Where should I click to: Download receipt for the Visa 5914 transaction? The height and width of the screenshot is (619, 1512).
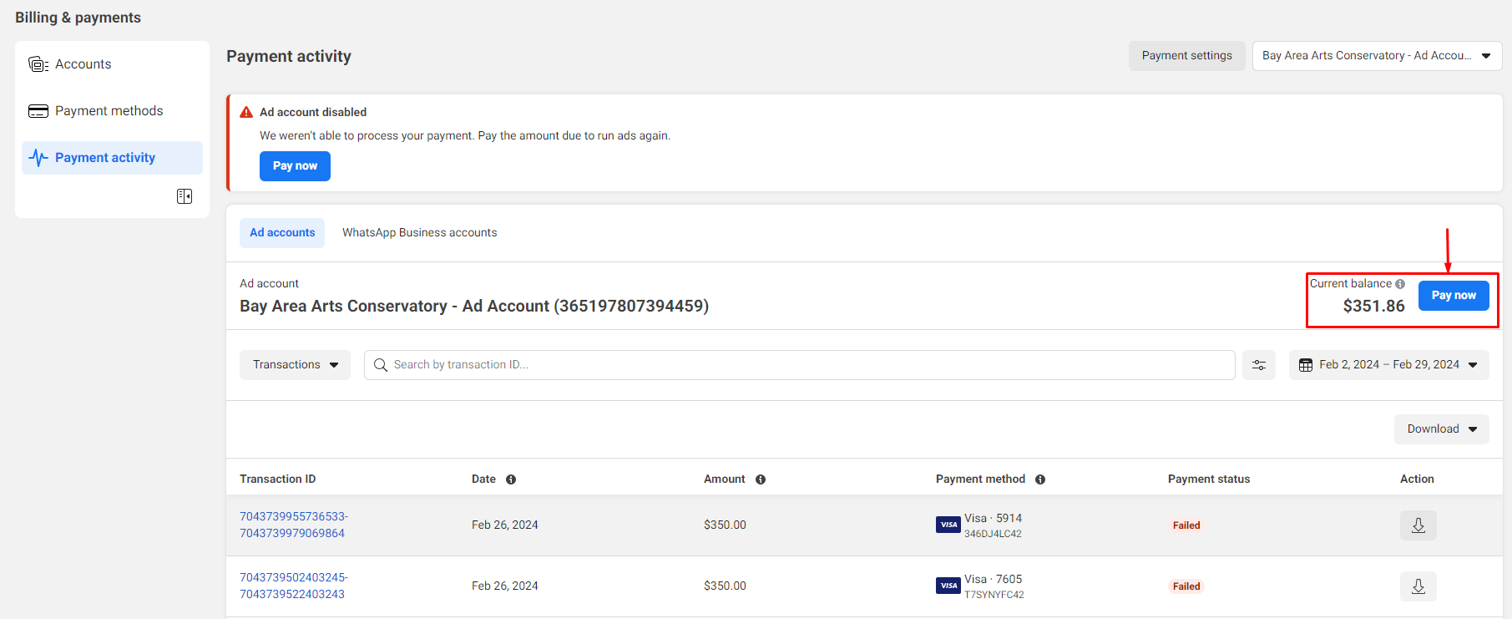pyautogui.click(x=1418, y=525)
